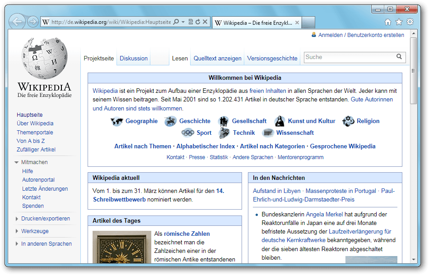Reload the page with the Refresh icon

pos(198,22)
